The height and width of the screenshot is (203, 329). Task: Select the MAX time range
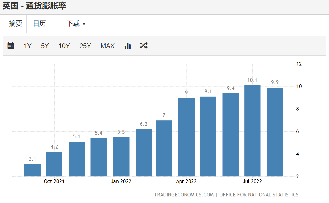(107, 46)
